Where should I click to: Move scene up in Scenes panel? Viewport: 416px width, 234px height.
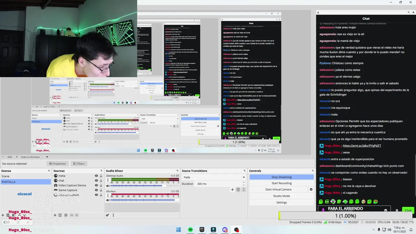pyautogui.click(x=19, y=215)
